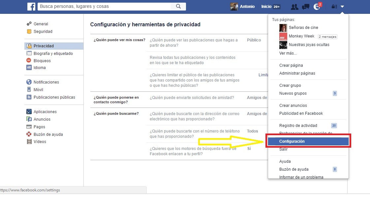Click the Vídeos film icon
Viewport: 370px width, 197px height.
(29, 142)
